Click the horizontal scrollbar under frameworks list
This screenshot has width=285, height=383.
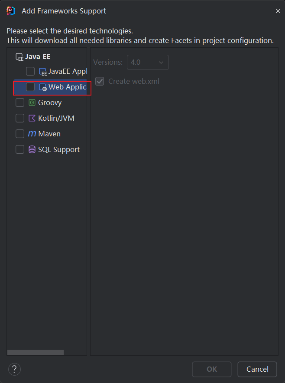36,352
